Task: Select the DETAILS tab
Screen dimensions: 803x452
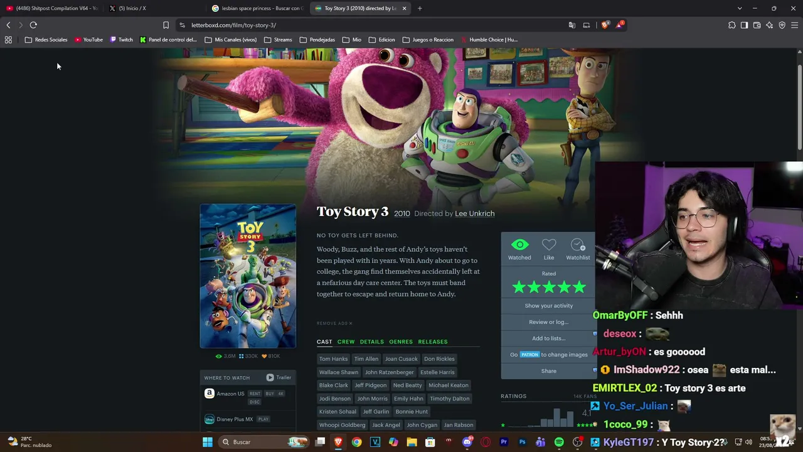Action: (371, 342)
